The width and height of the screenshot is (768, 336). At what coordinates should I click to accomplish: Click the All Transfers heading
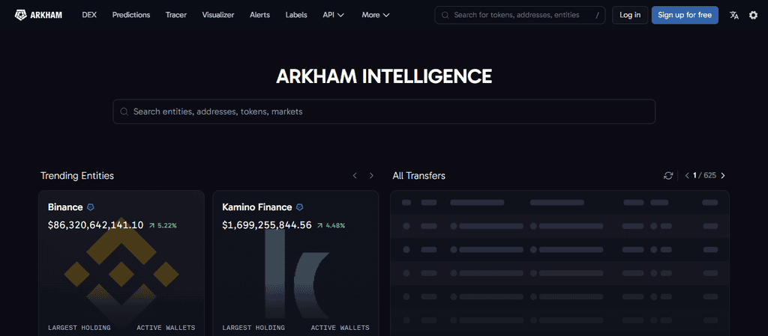(418, 175)
